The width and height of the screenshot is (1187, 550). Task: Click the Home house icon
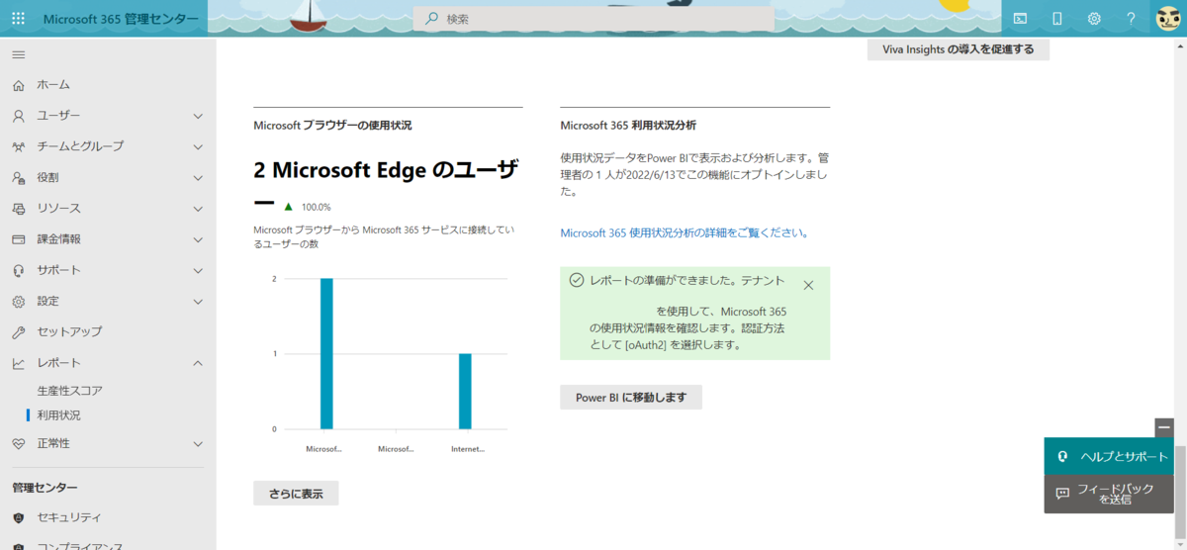pos(18,85)
